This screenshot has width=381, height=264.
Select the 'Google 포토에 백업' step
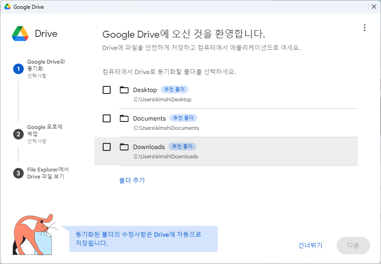45,130
